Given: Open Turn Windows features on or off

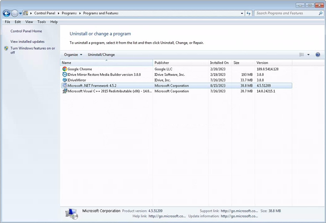Looking at the screenshot, I should (x=33, y=50).
